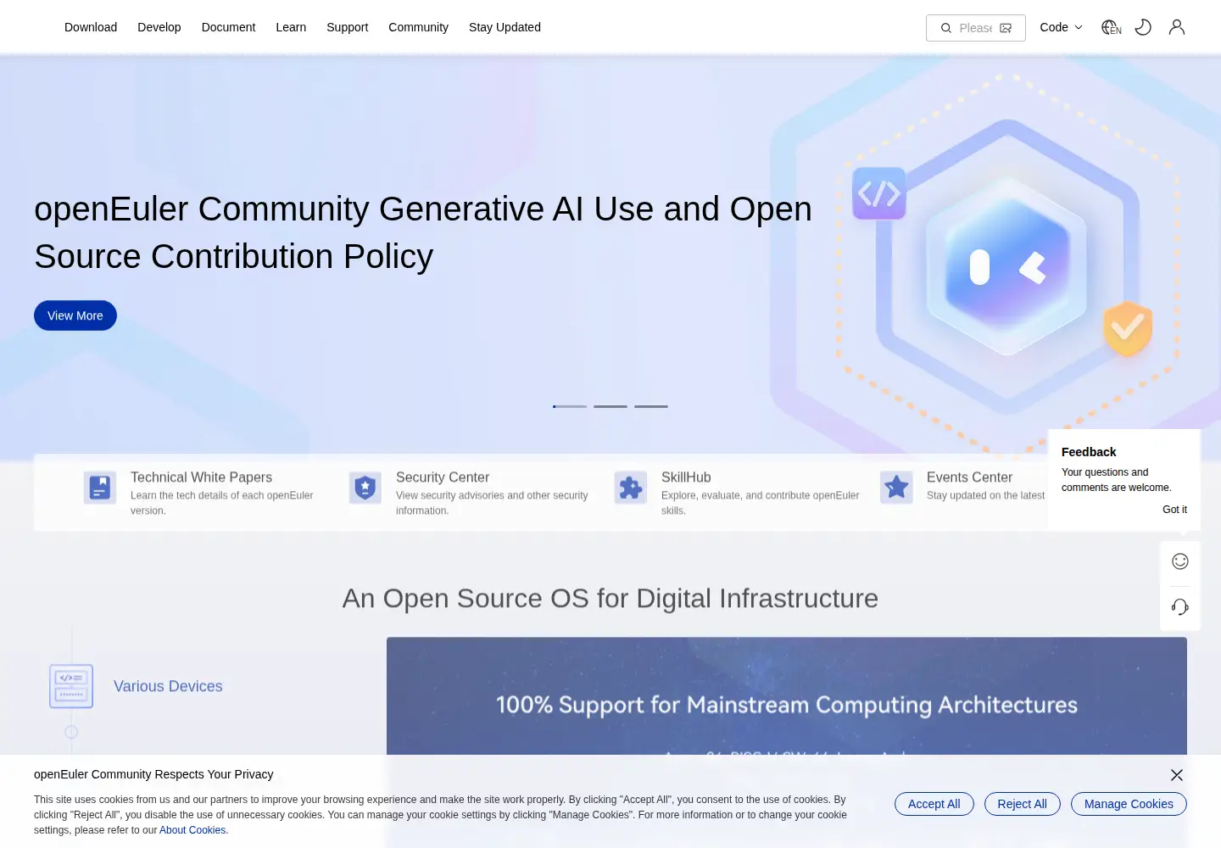The width and height of the screenshot is (1221, 848).
Task: Click the View More button
Action: (x=75, y=315)
